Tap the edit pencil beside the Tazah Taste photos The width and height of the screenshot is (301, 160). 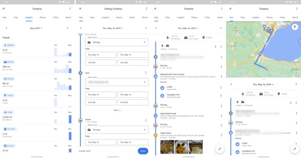(x=220, y=149)
